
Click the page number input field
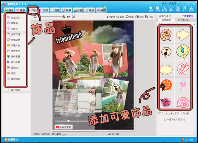click(x=180, y=113)
